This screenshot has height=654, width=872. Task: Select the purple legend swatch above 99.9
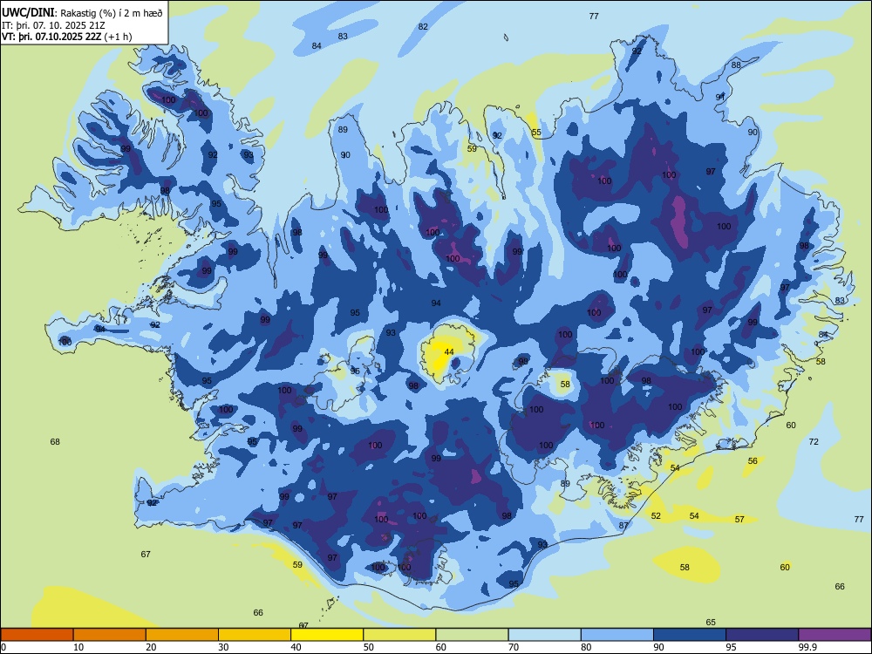[835, 635]
